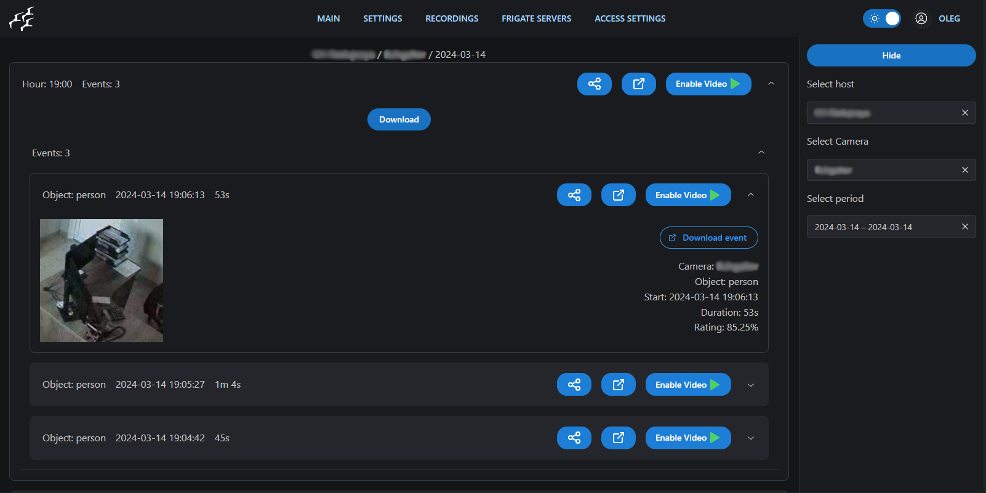This screenshot has height=493, width=986.
Task: Open the 19:05:27 event externally
Action: (618, 385)
